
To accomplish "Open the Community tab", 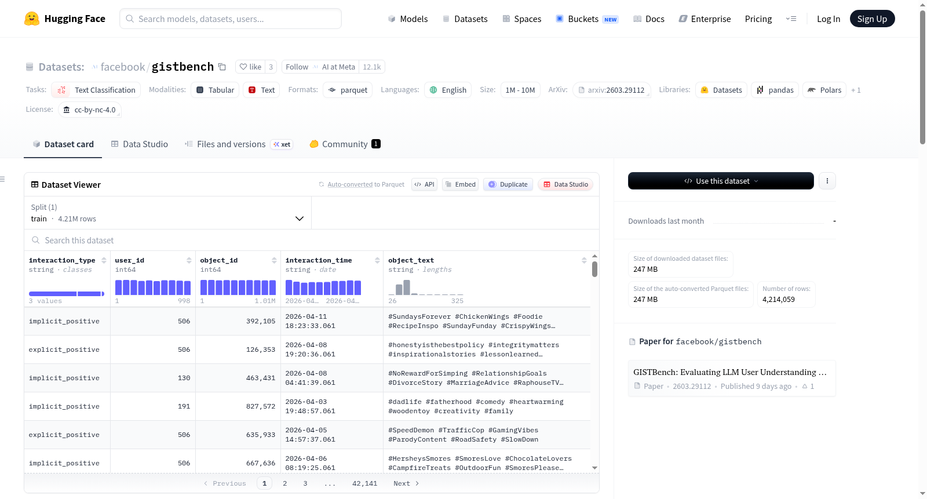I will point(345,144).
